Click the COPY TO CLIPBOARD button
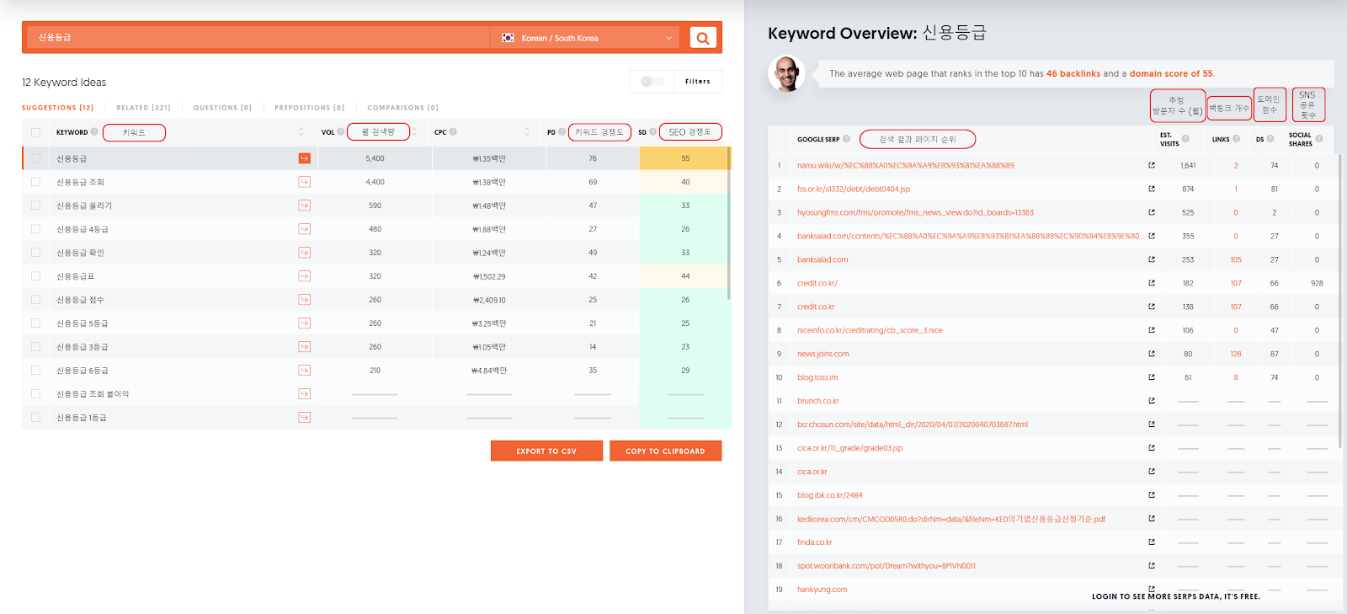 tap(665, 451)
